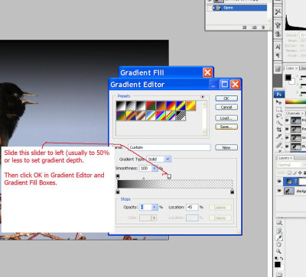This screenshot has width=306, height=277.
Task: Click History panel new document from state icon
Action: [244, 27]
